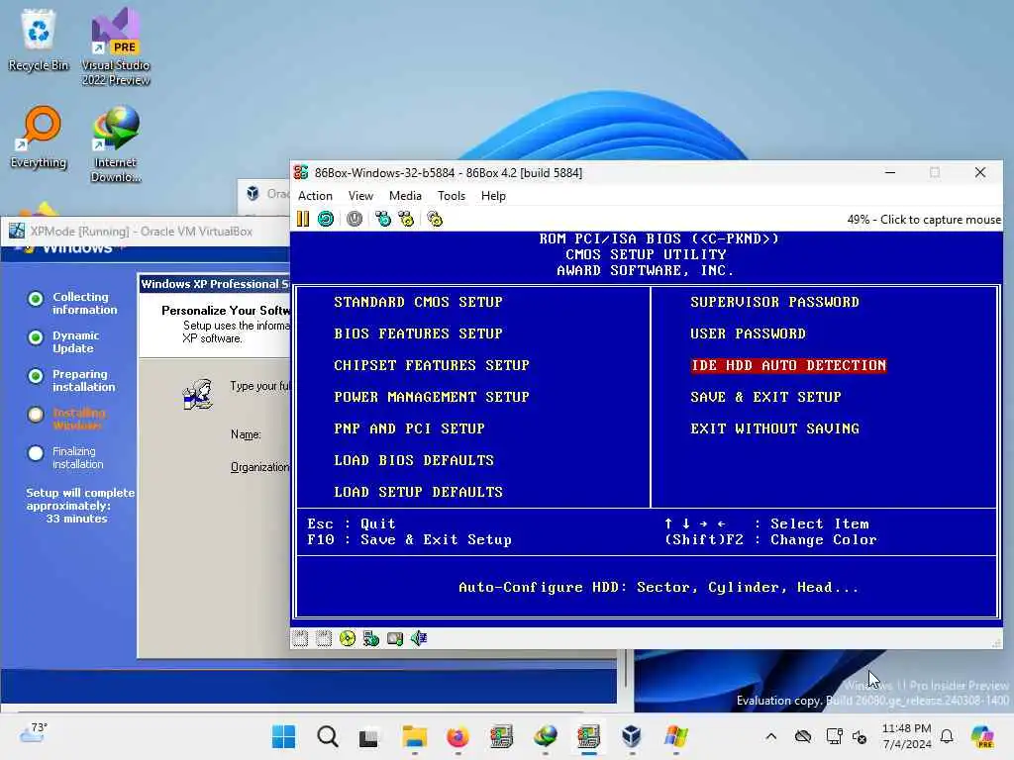Open 86Box settings gear icon in toolbar

coord(435,219)
